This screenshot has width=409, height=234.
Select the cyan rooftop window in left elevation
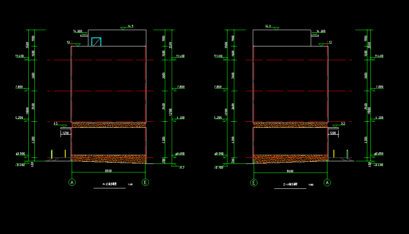point(96,42)
